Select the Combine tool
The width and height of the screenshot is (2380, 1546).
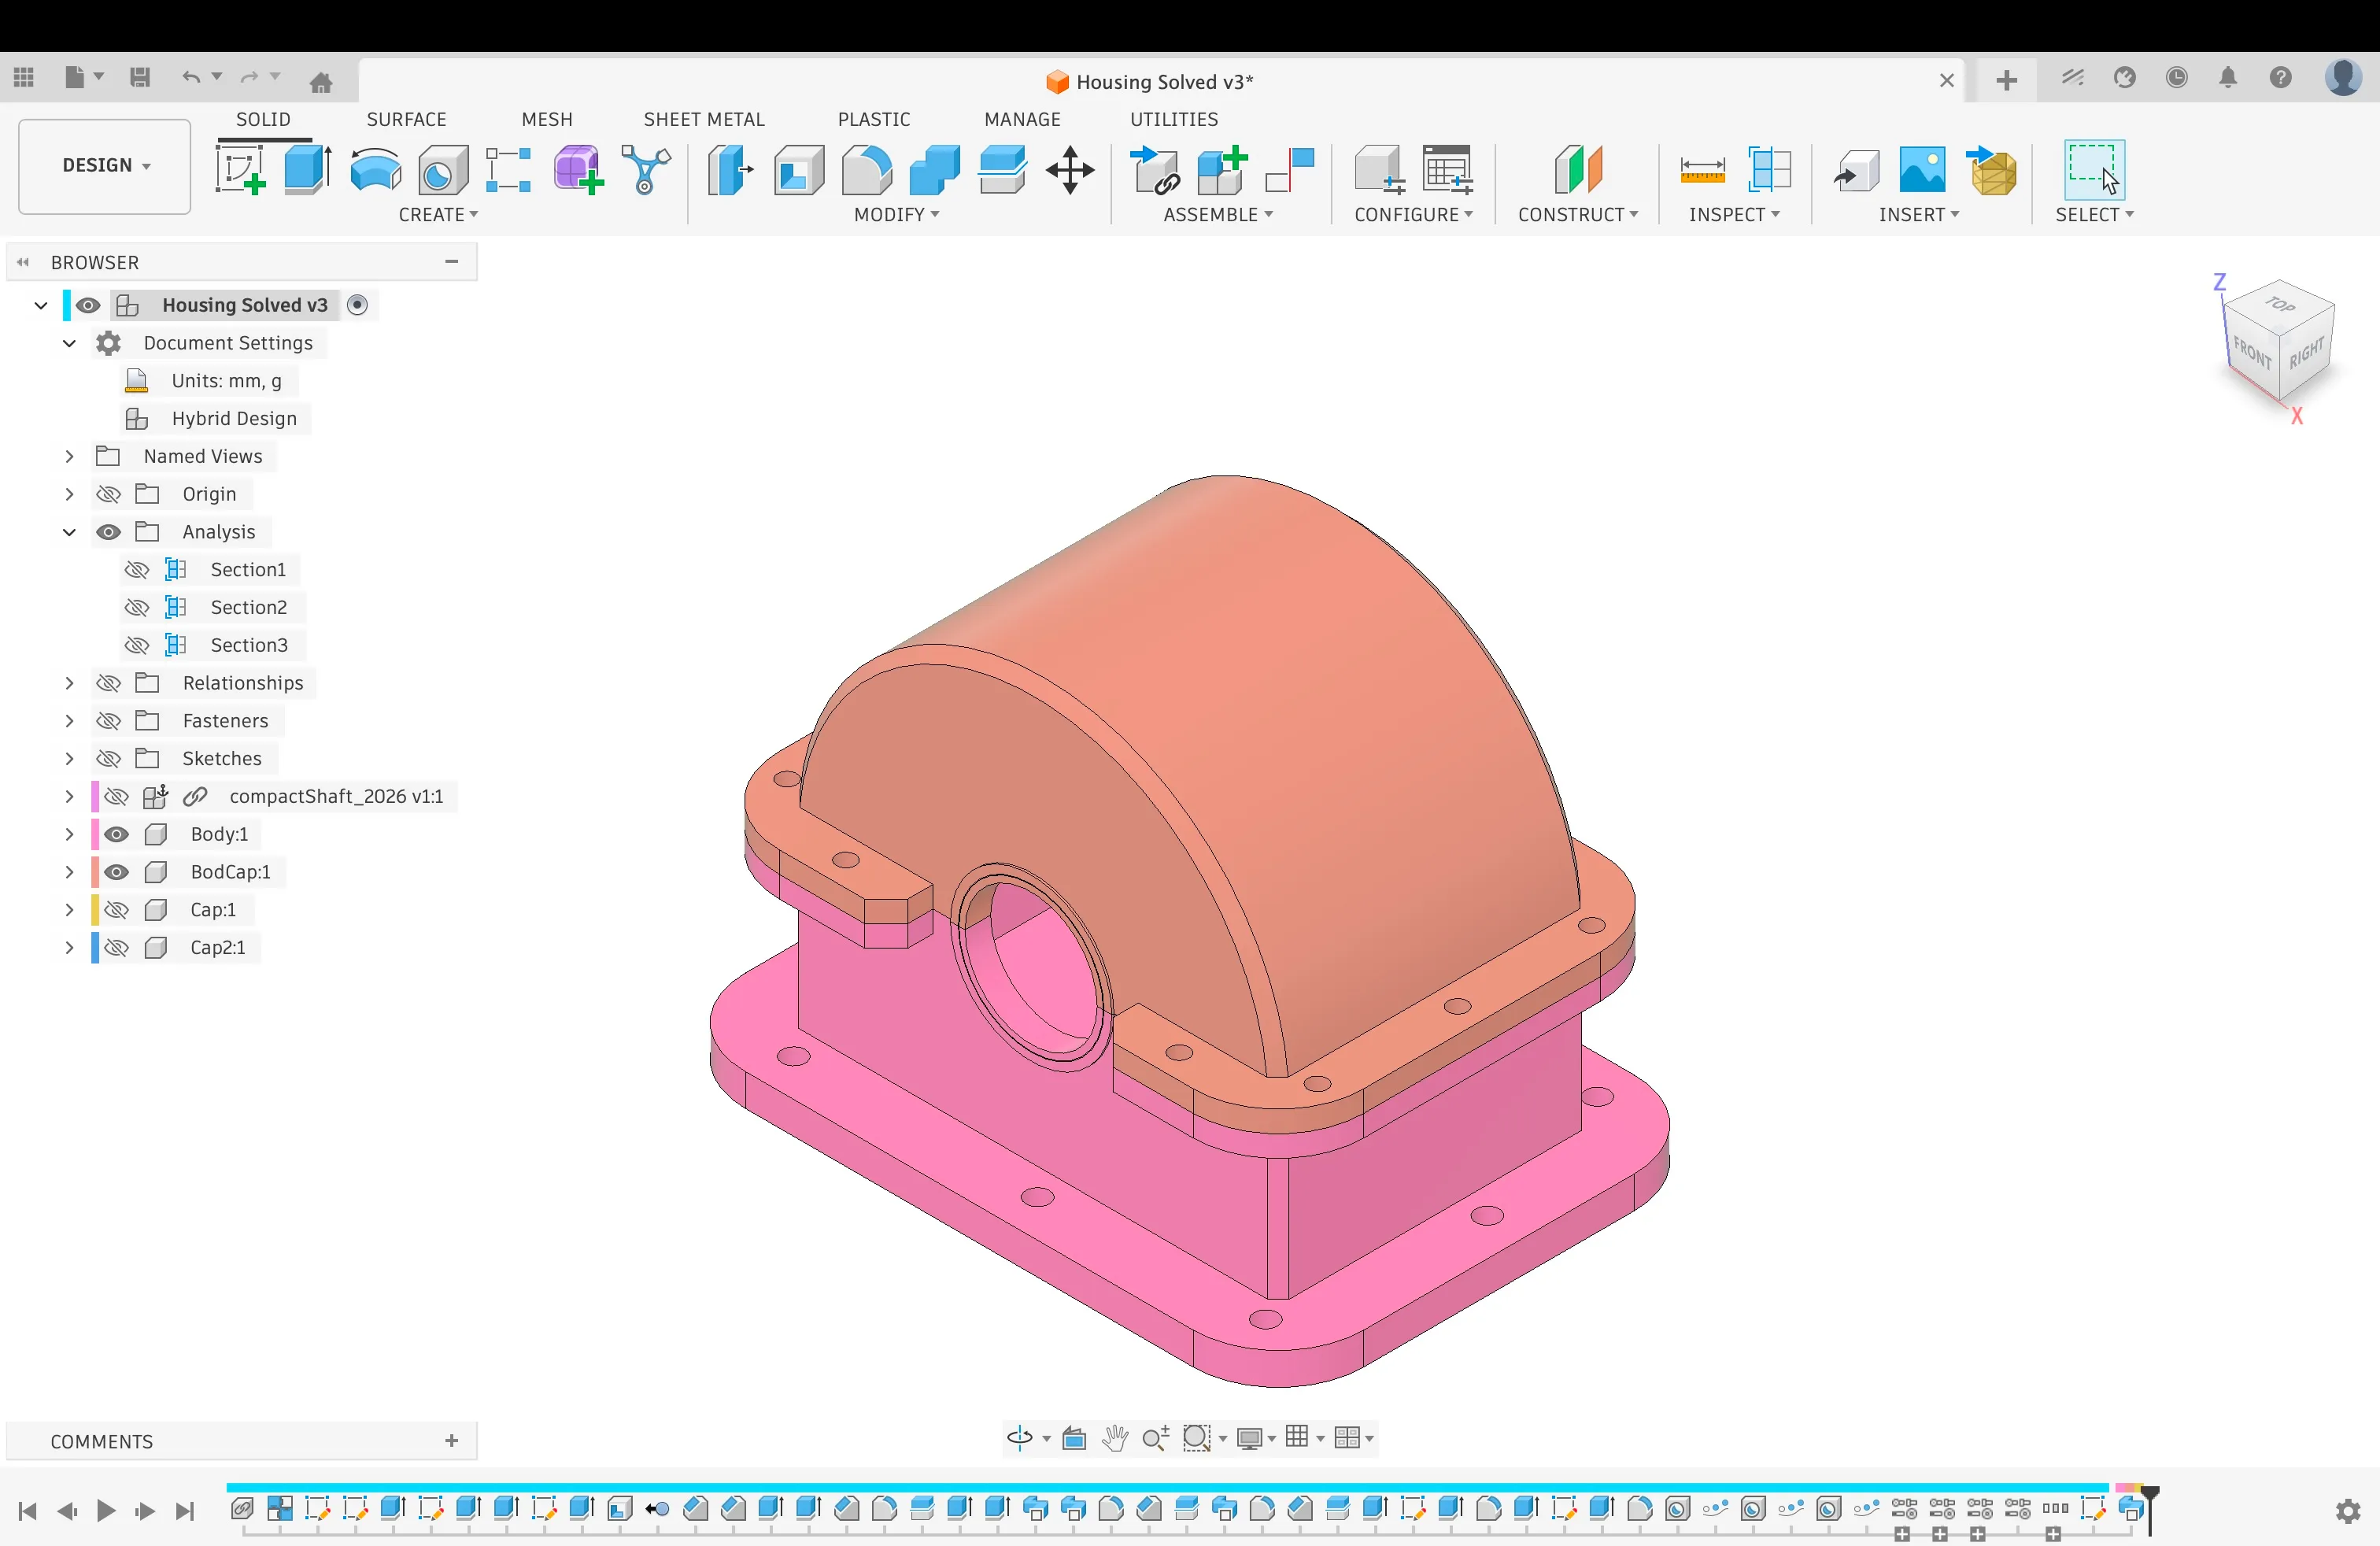[934, 169]
